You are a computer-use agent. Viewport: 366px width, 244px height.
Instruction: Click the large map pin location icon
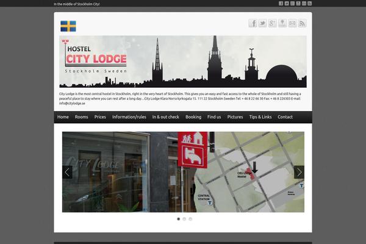(282, 23)
